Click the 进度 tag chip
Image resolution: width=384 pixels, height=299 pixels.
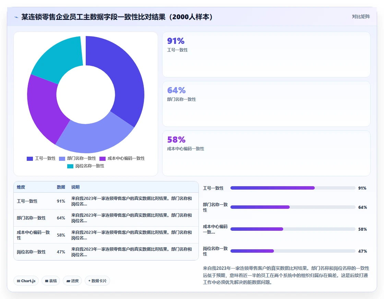pos(72,281)
